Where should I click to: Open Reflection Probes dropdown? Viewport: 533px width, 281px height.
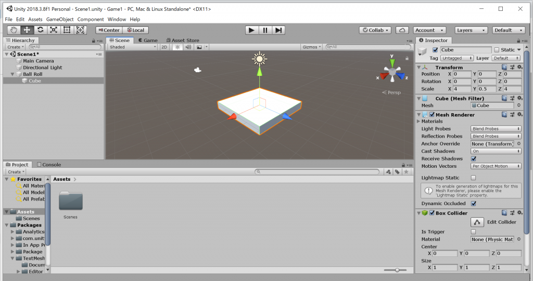click(496, 137)
